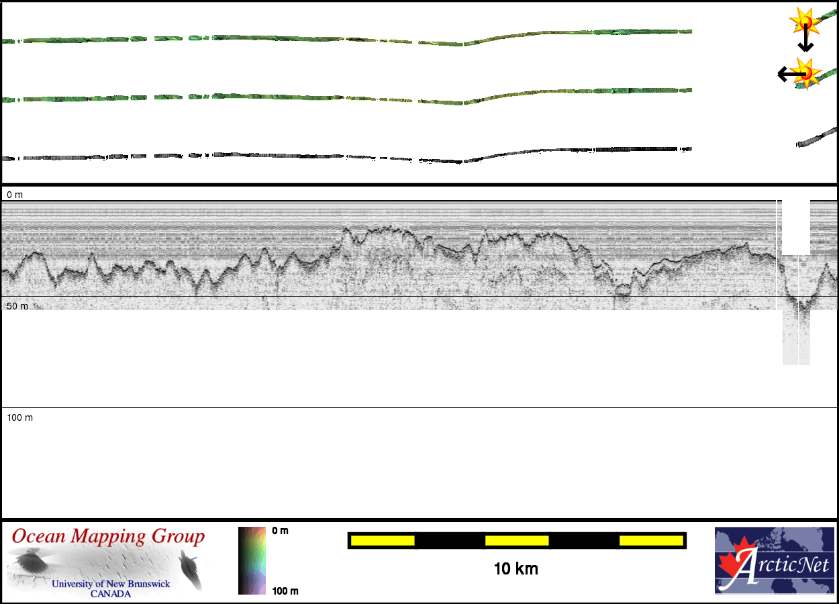Open the ArcticNet logo
Screen dimensions: 839x604
tap(775, 560)
